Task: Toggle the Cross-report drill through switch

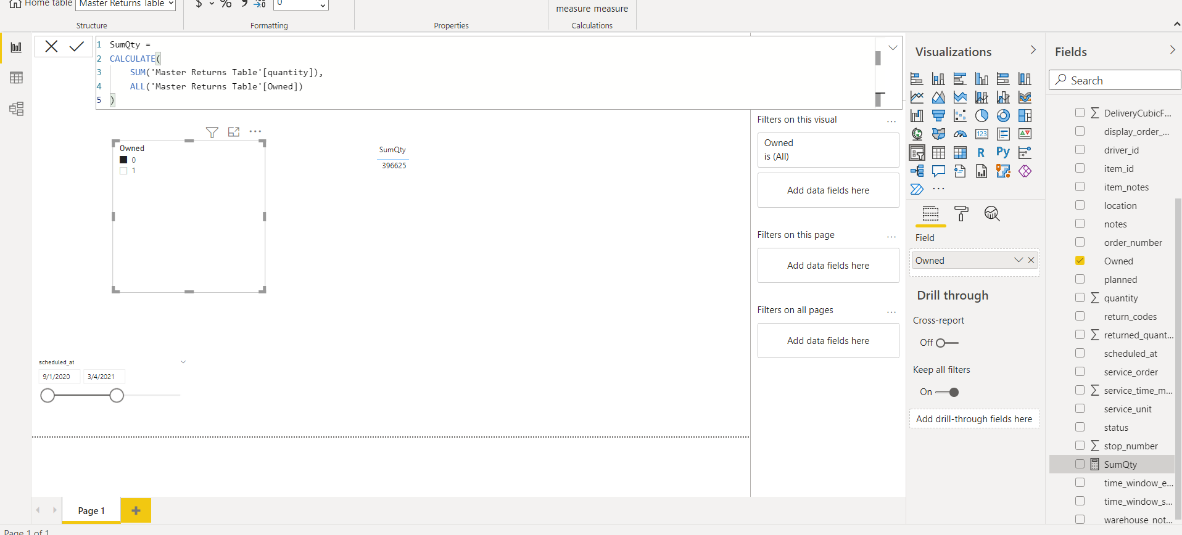Action: tap(946, 343)
